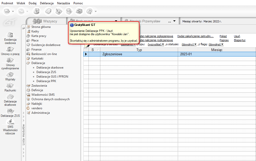
Task: Select Deklaracje PPK in module tree
Action: (x=46, y=81)
